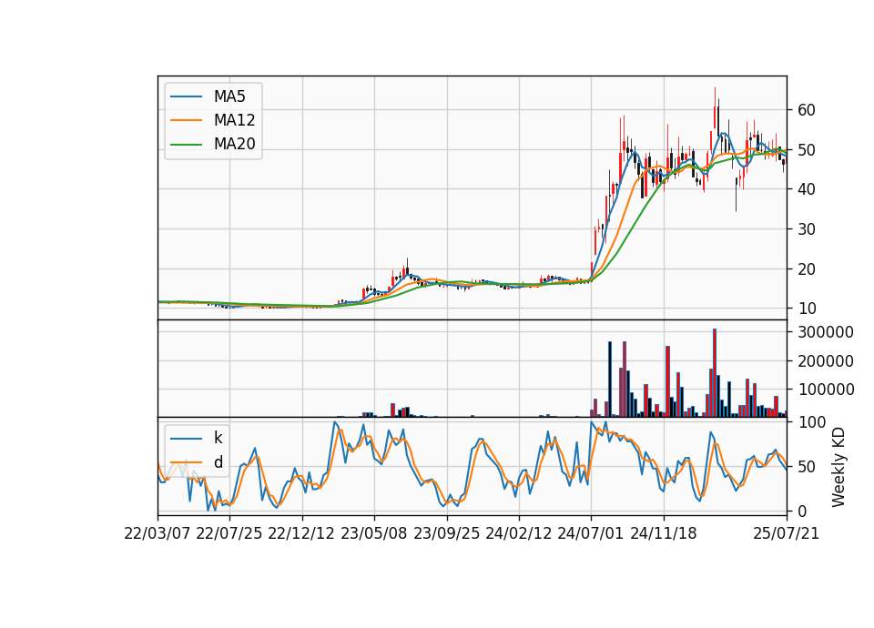Click the KD axis value 0
The image size is (874, 628).
tap(802, 512)
